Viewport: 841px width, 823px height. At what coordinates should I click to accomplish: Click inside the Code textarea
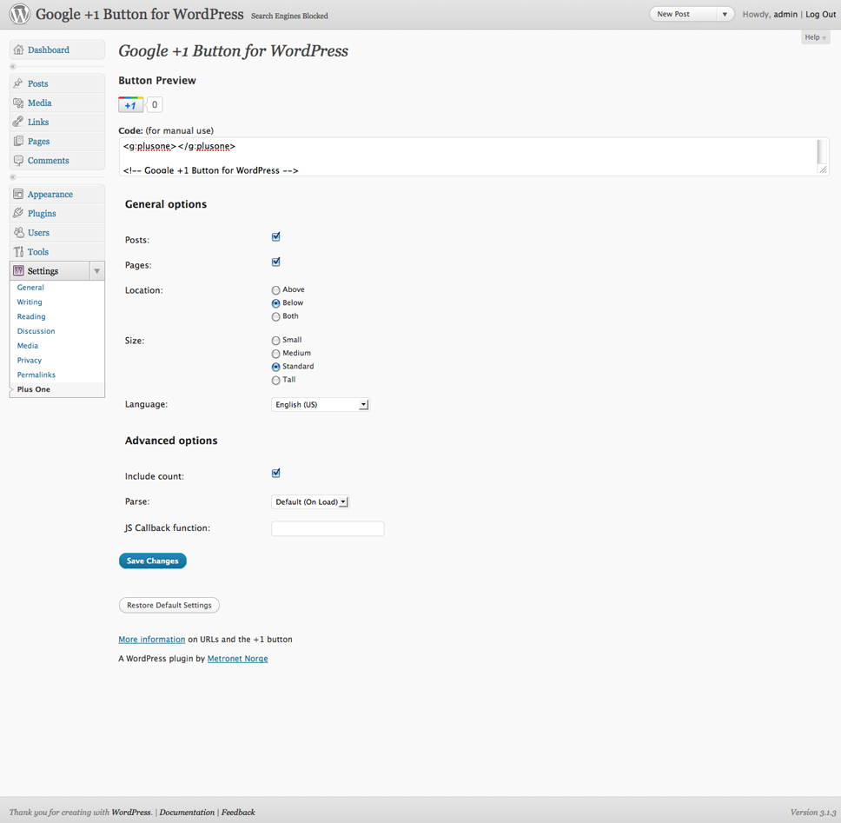(467, 156)
